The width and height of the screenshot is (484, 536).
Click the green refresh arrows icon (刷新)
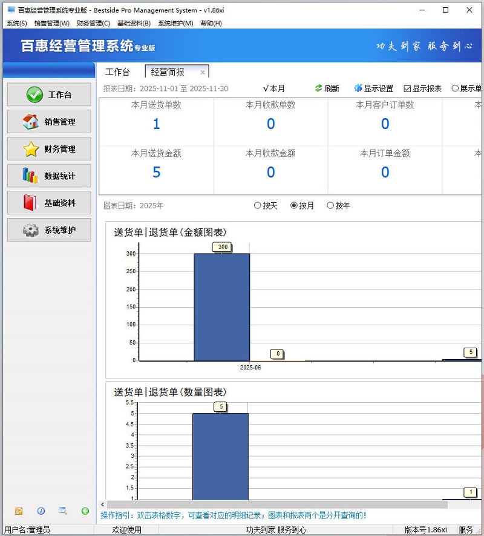point(319,88)
